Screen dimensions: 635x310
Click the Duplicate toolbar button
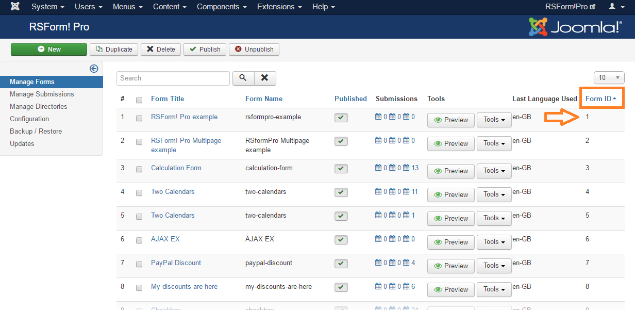click(x=114, y=50)
